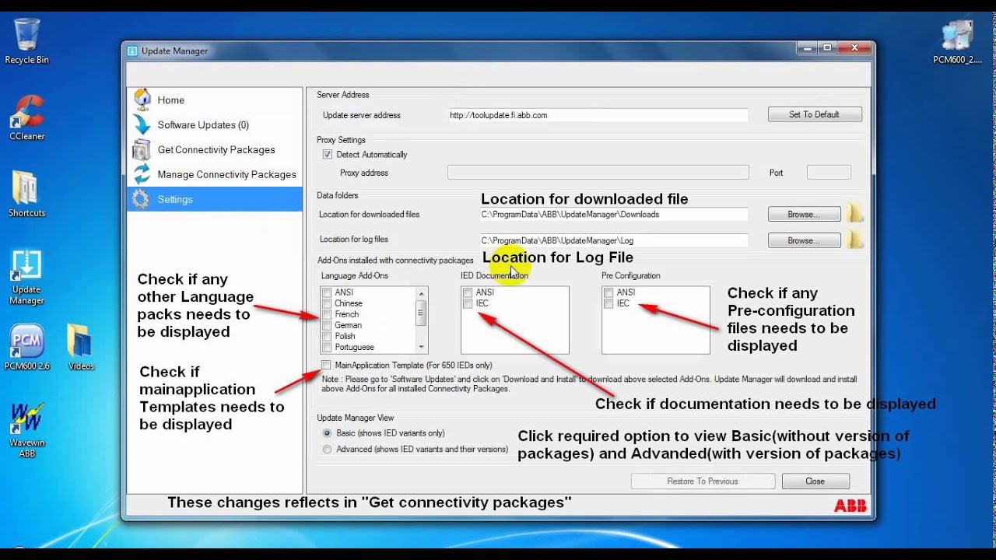Click the log files location path field
This screenshot has width=996, height=560.
click(614, 240)
